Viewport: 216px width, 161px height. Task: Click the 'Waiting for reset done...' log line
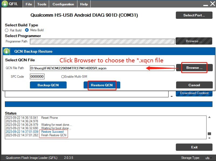coord(56,125)
